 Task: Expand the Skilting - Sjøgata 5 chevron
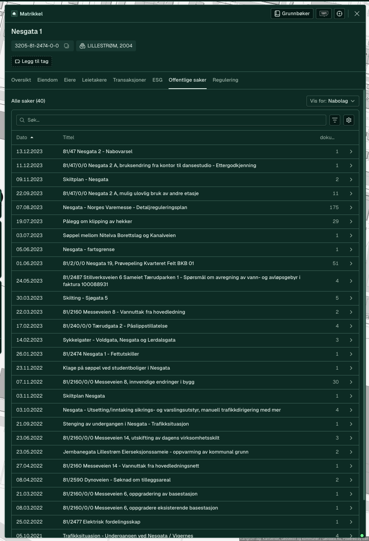point(351,298)
